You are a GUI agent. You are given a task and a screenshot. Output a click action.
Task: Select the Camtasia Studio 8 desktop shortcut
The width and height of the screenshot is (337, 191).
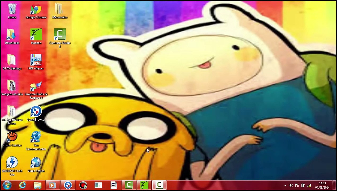point(60,38)
